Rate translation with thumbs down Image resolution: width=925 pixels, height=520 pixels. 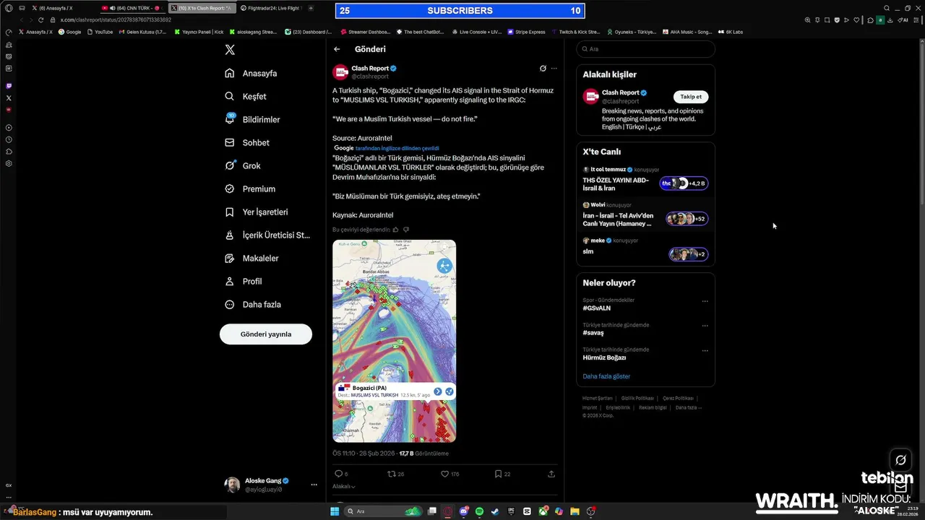[x=406, y=230]
